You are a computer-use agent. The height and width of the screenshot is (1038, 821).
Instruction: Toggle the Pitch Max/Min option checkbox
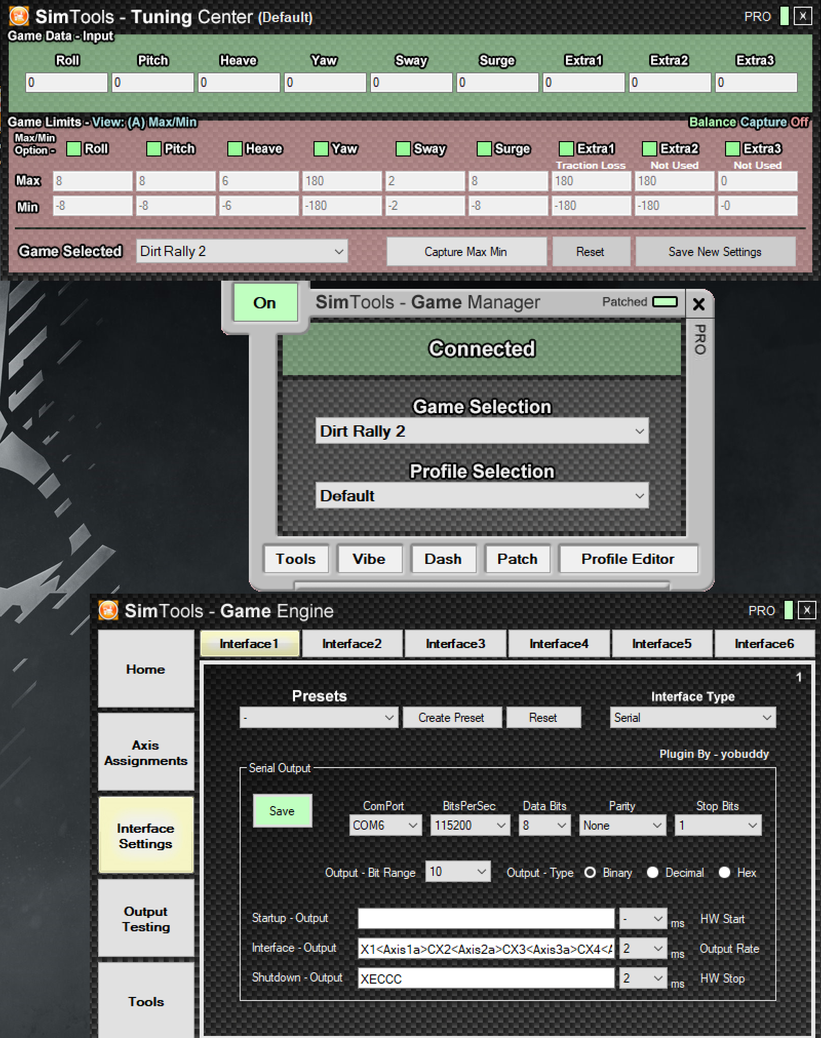click(154, 149)
